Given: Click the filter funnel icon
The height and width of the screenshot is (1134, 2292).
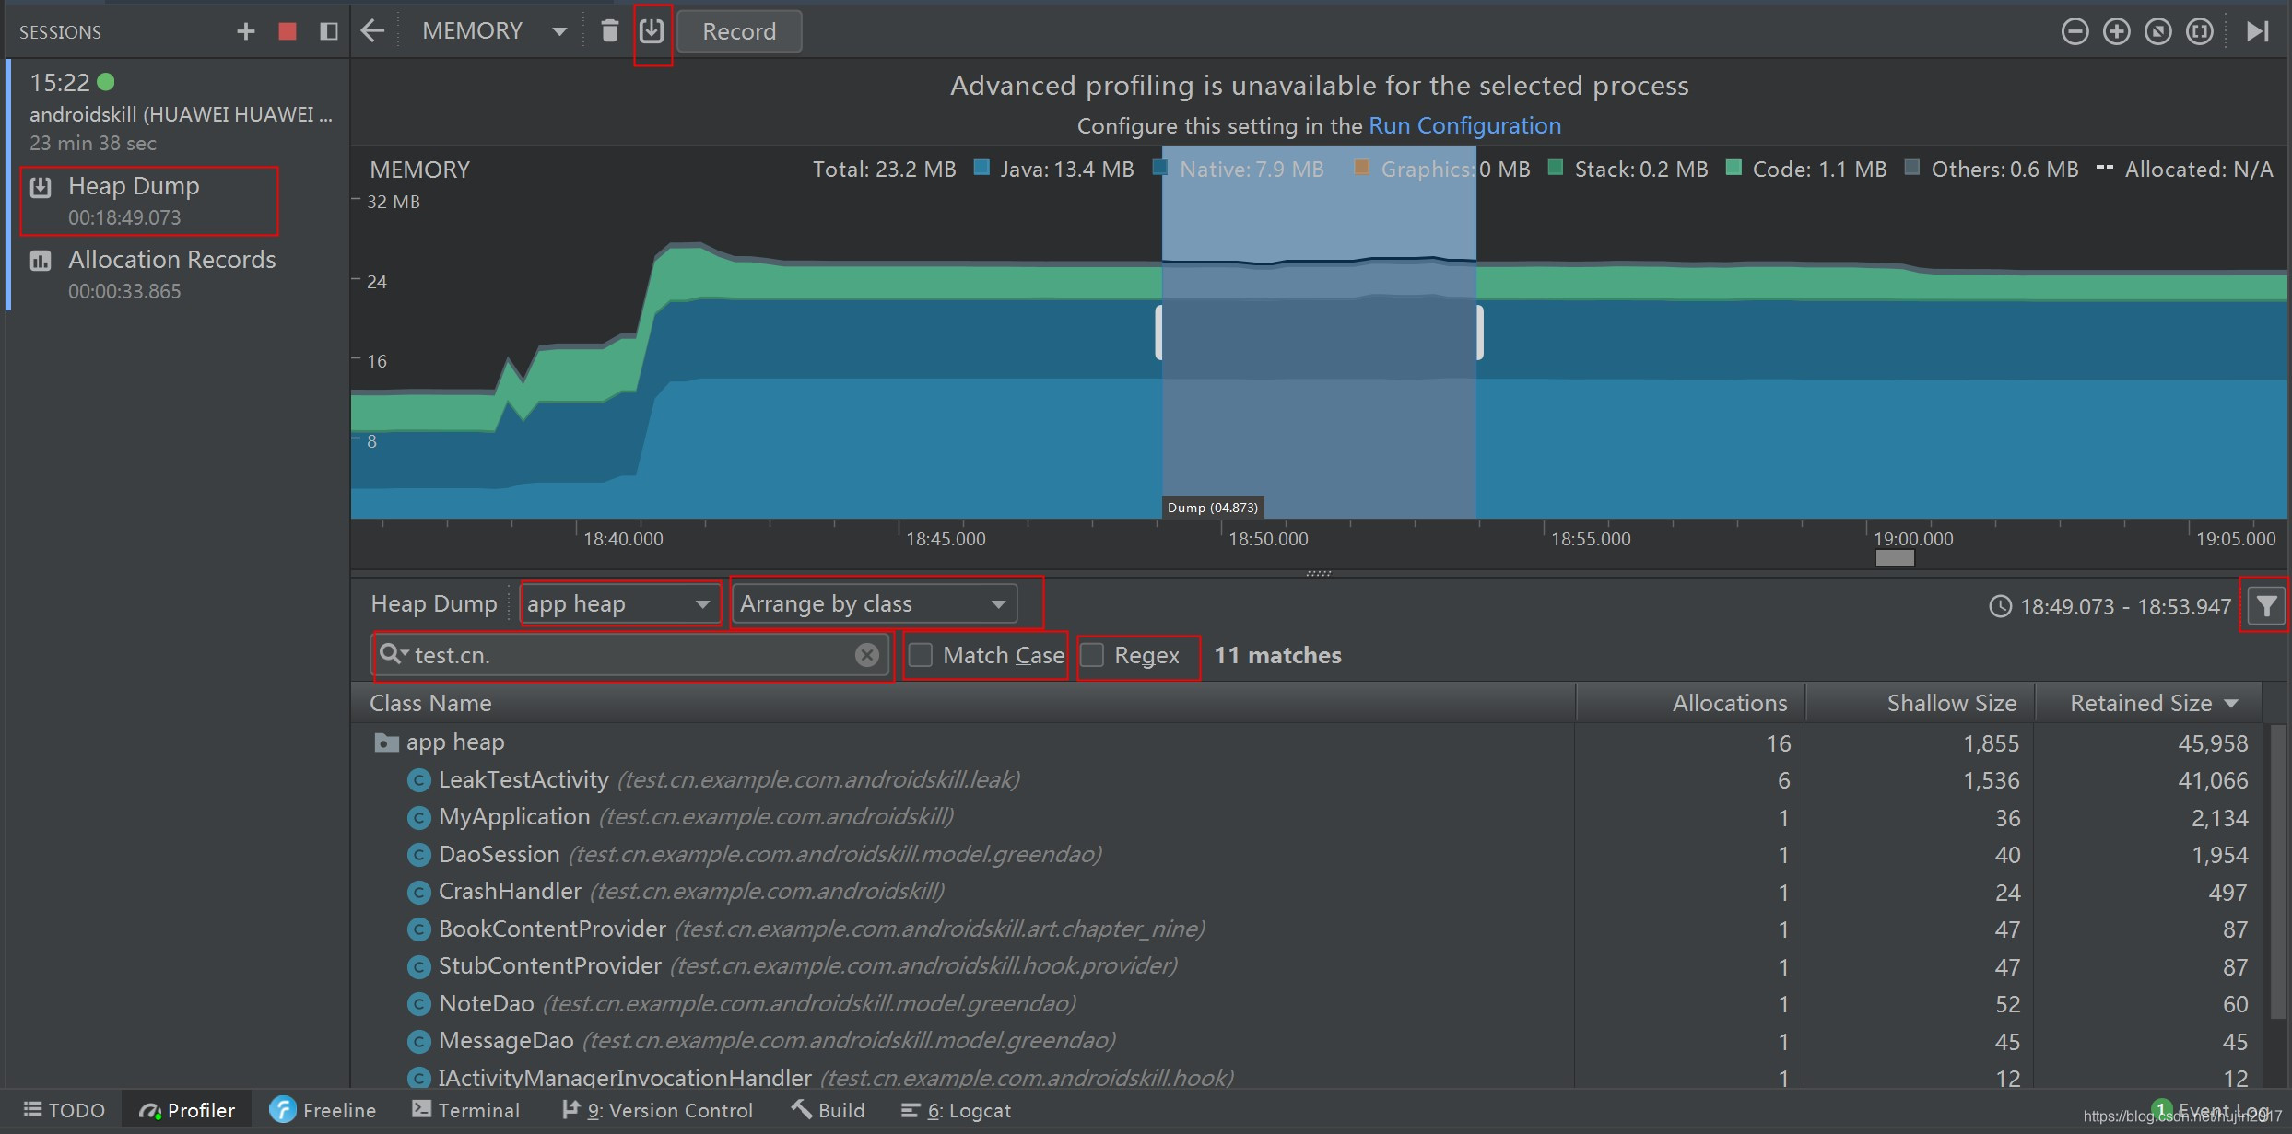Looking at the screenshot, I should tap(2266, 605).
